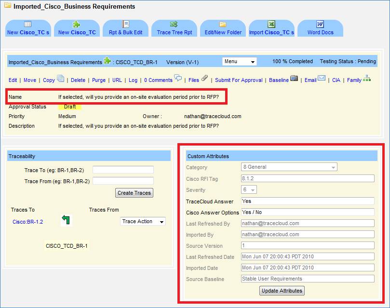
Task: Click the owner nathan@tracecloud.com text
Action: click(213, 116)
